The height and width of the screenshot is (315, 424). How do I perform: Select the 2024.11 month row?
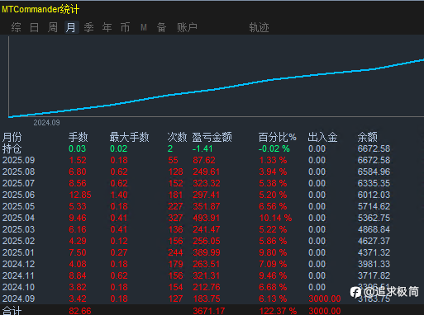197,275
